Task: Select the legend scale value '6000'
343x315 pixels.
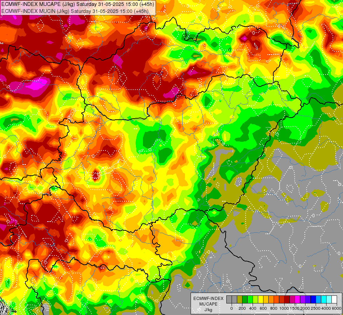Action: pyautogui.click(x=337, y=308)
